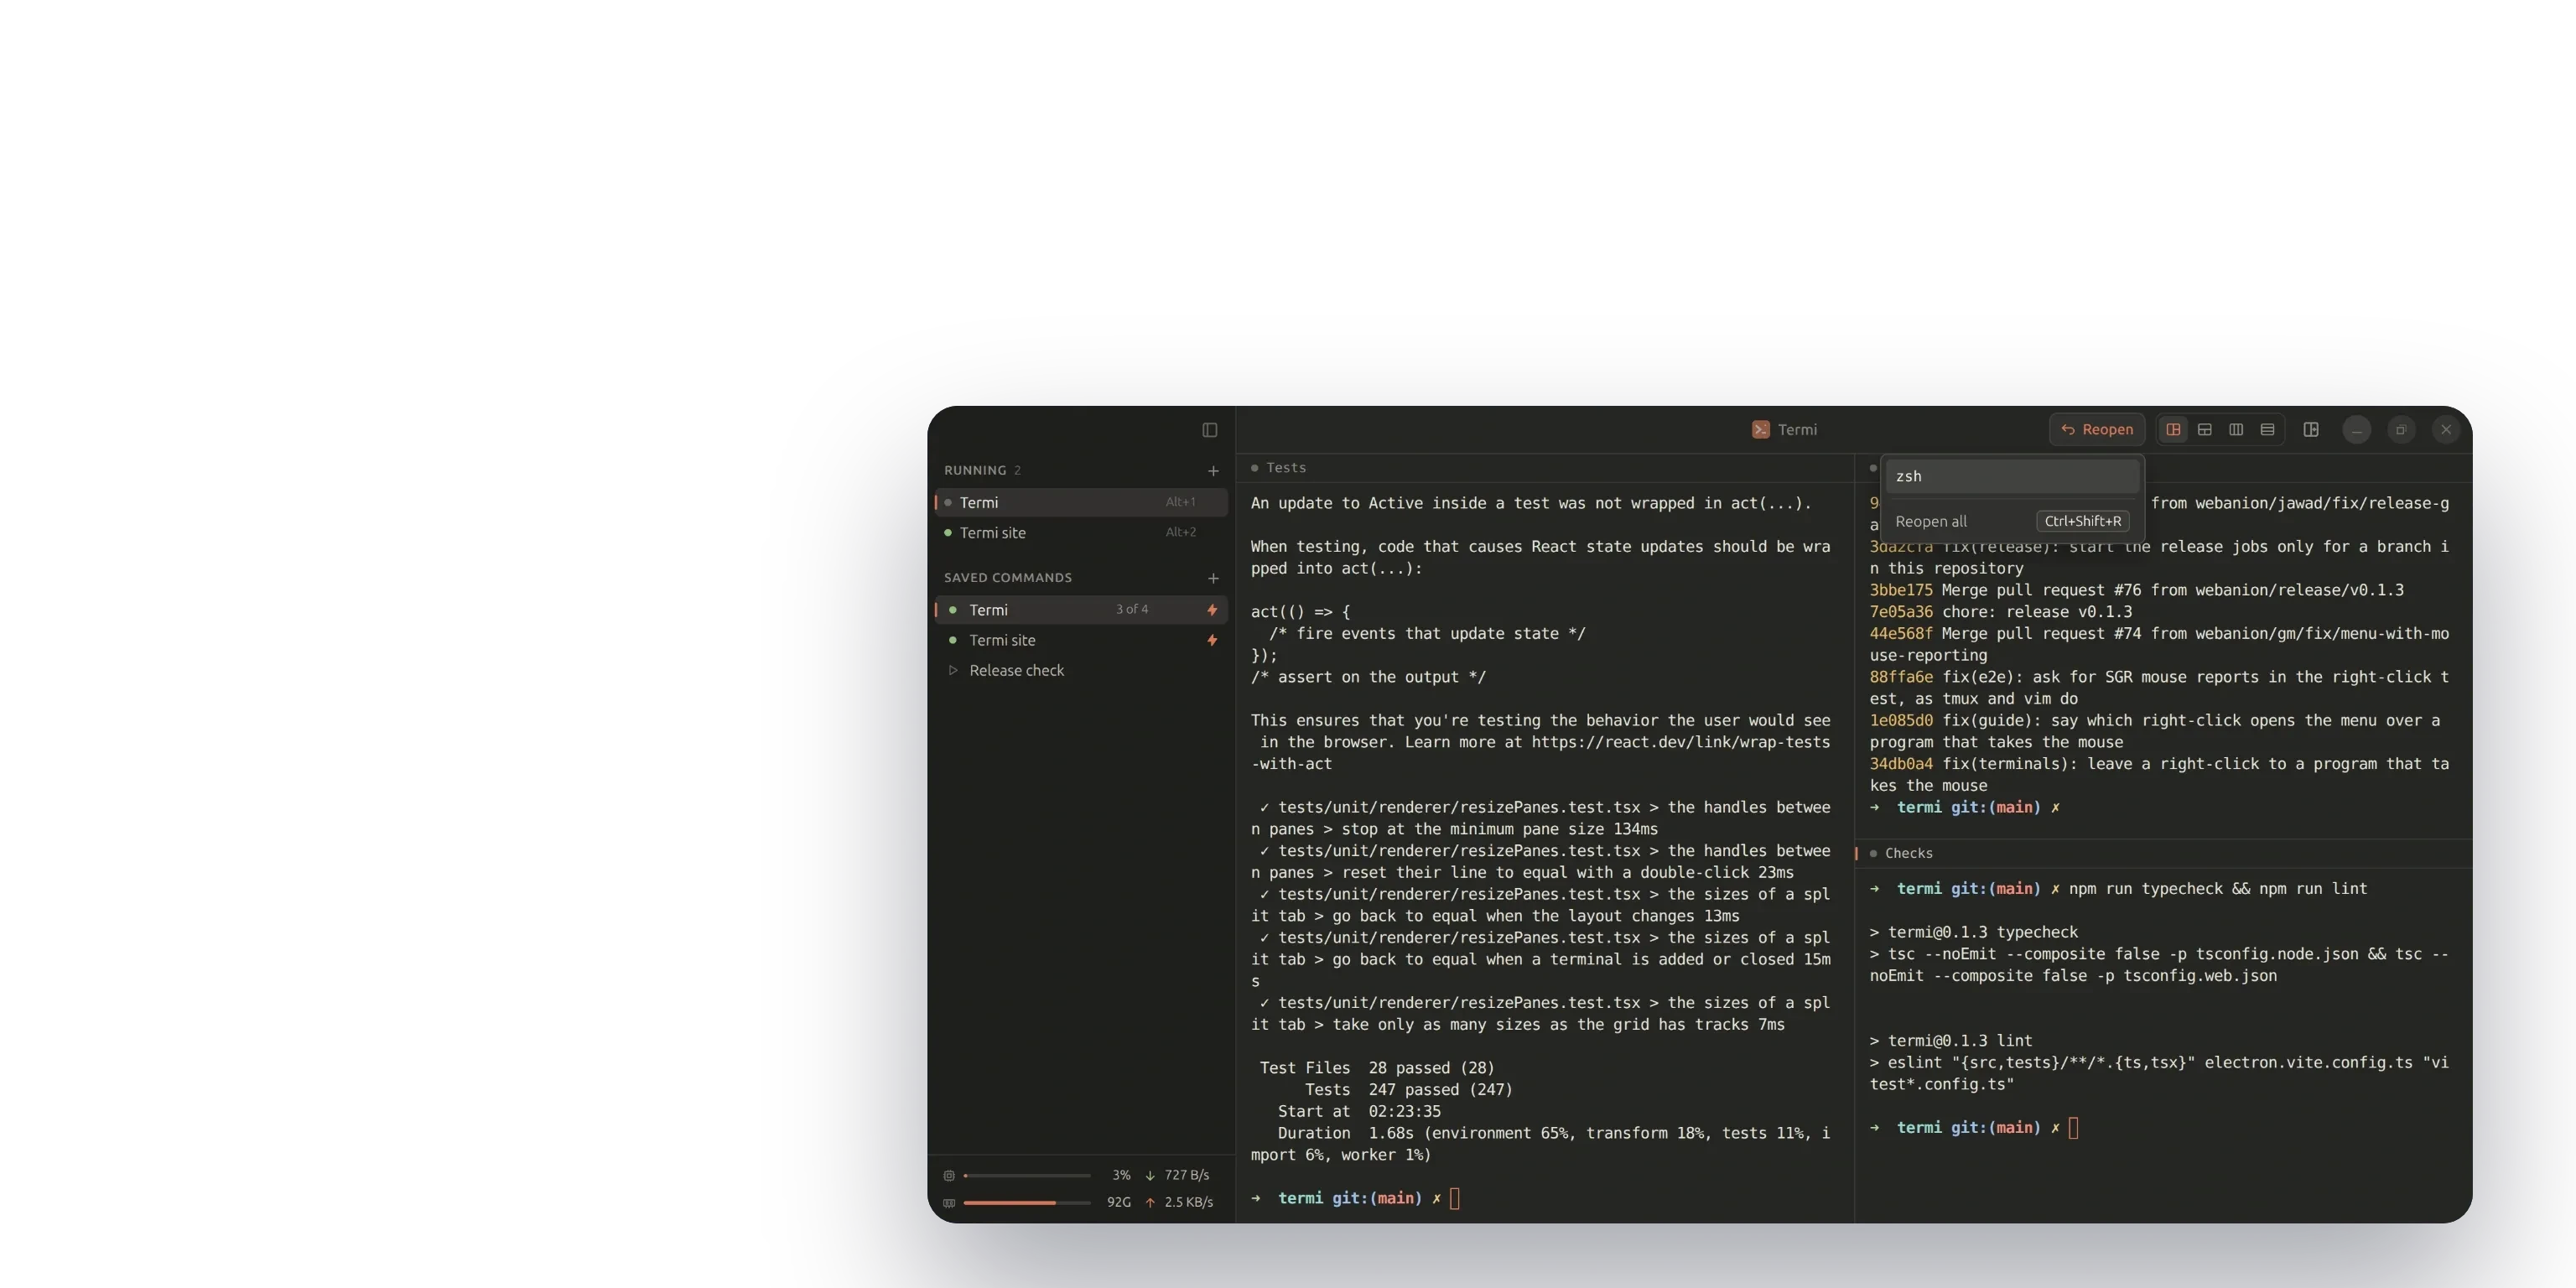Run saved Termi site via lightning bolt
2576x1288 pixels.
[x=1212, y=640]
